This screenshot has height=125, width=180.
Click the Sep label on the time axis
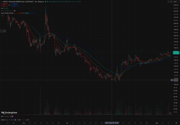(x=157, y=123)
